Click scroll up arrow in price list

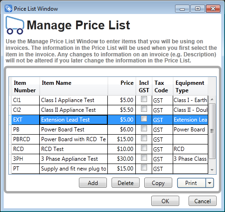(x=212, y=99)
